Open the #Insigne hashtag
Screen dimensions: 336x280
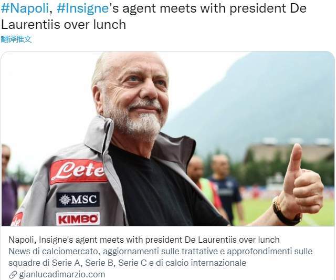pyautogui.click(x=82, y=9)
